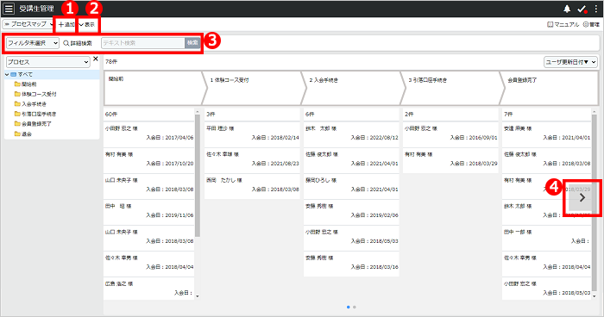The image size is (604, 317).
Task: Open the 鈴木 太郎 card dated 2022/08/12
Action: coord(351,134)
